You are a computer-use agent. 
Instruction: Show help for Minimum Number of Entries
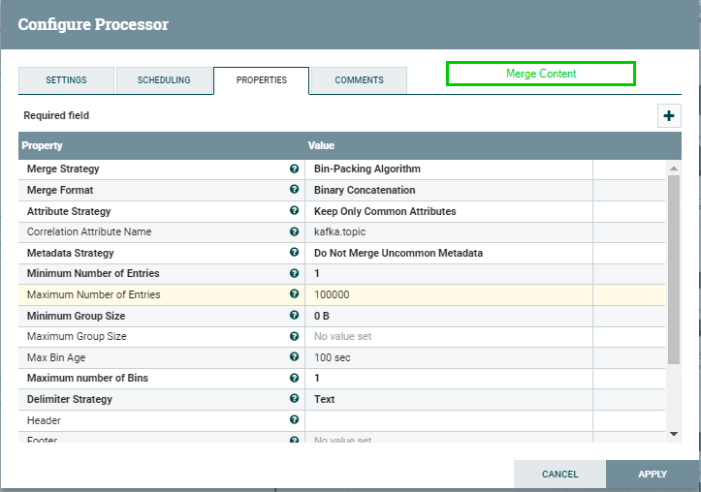point(294,273)
